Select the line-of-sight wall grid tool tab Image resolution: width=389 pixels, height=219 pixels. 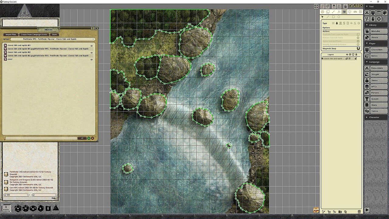(344, 12)
